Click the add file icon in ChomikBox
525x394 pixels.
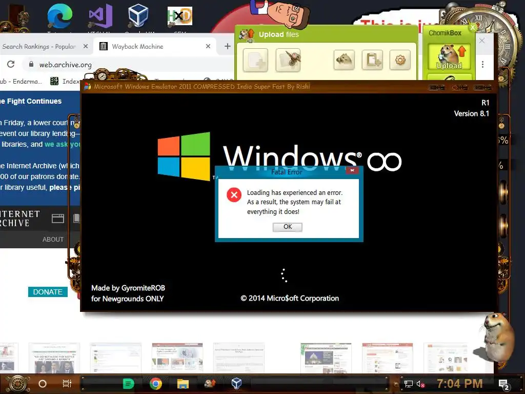(x=255, y=61)
